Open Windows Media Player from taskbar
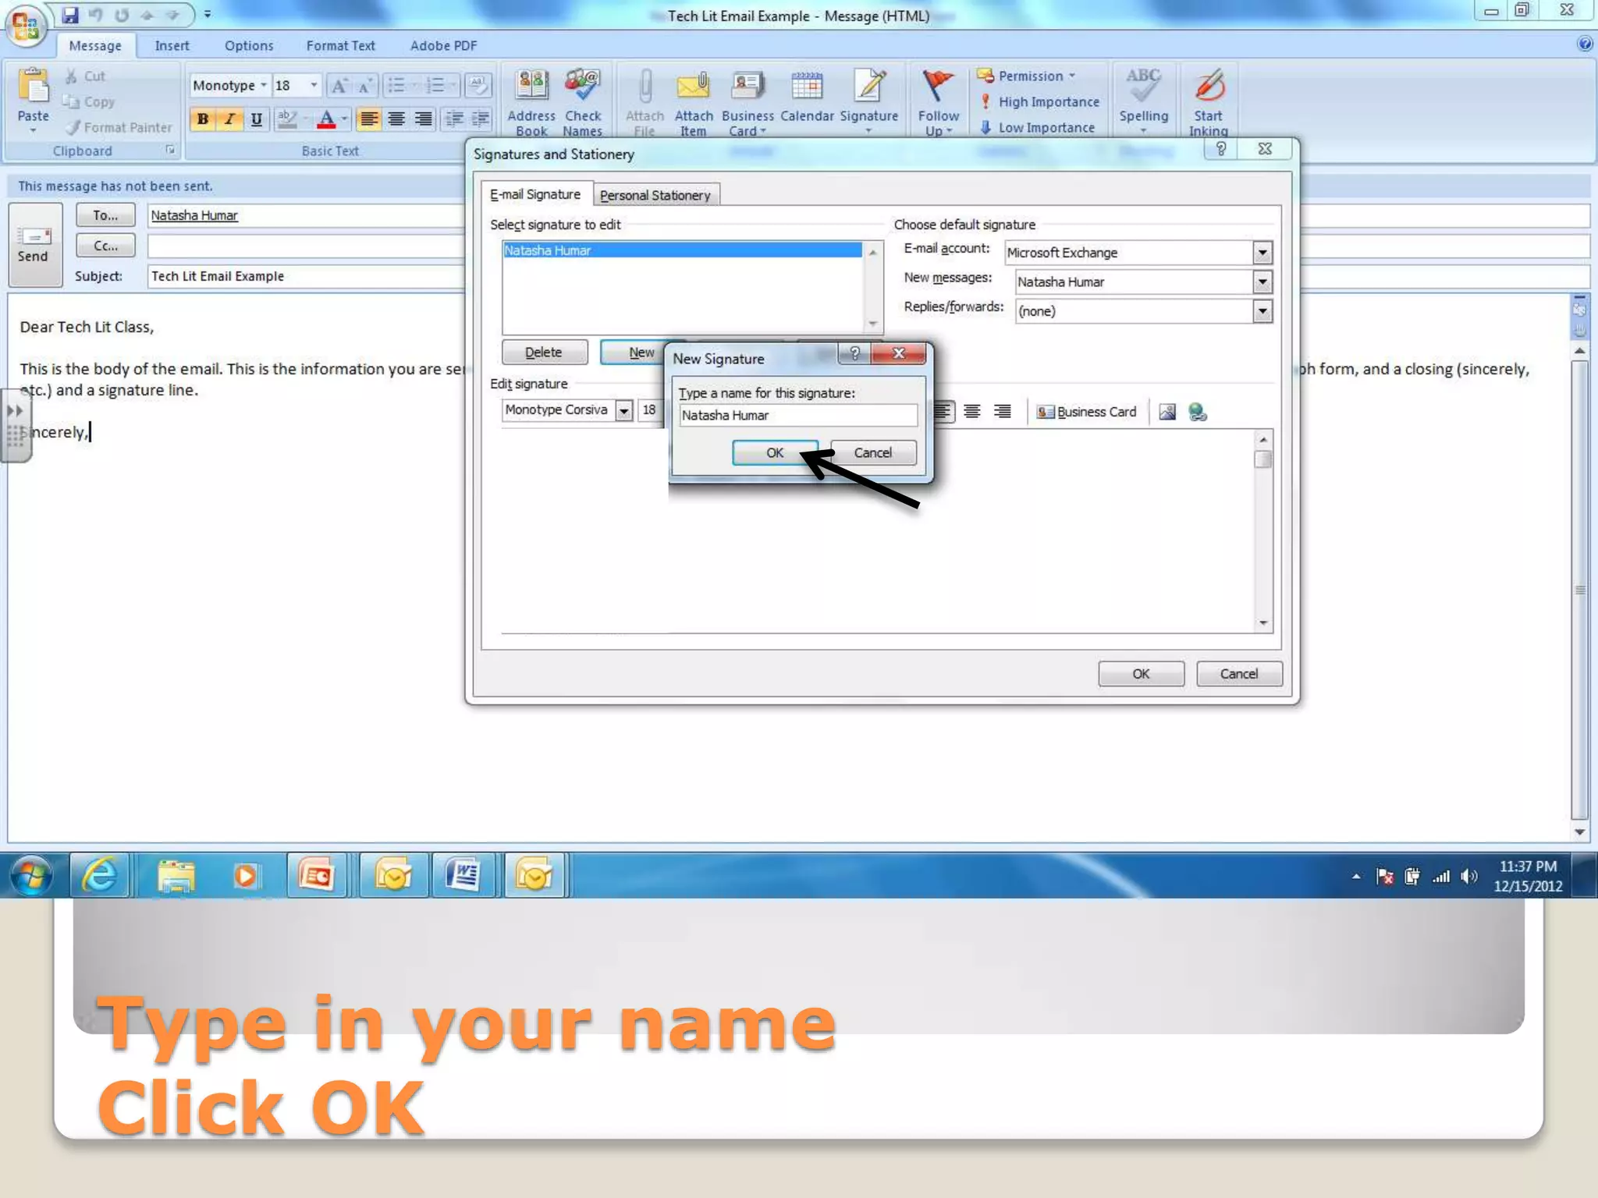This screenshot has width=1598, height=1198. tap(245, 876)
